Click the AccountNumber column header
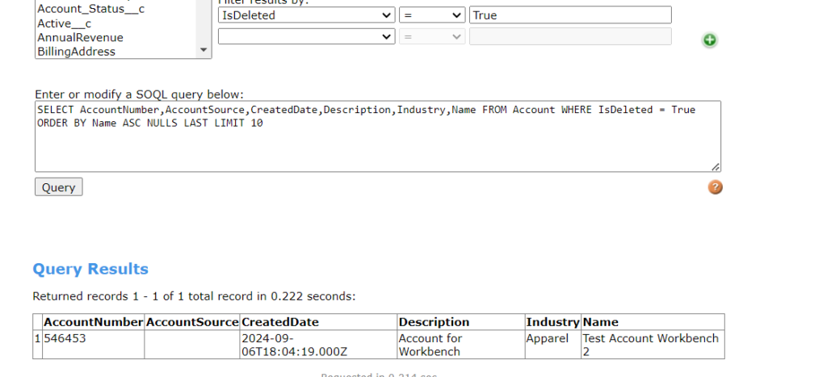This screenshot has height=377, width=827. coord(94,322)
